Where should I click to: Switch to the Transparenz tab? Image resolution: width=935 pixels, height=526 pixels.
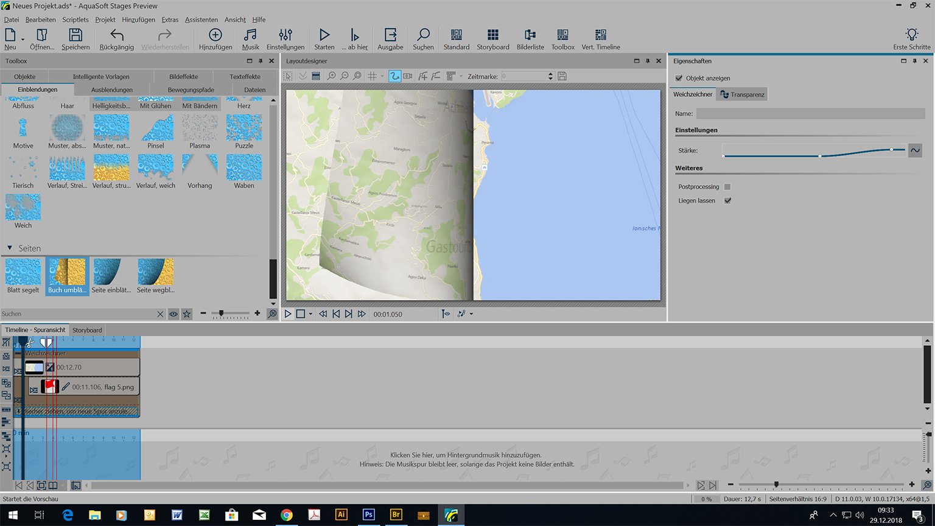click(742, 94)
